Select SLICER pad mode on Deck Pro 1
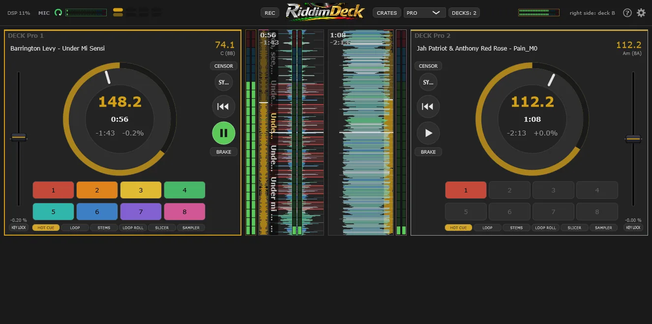The image size is (652, 324). [162, 227]
